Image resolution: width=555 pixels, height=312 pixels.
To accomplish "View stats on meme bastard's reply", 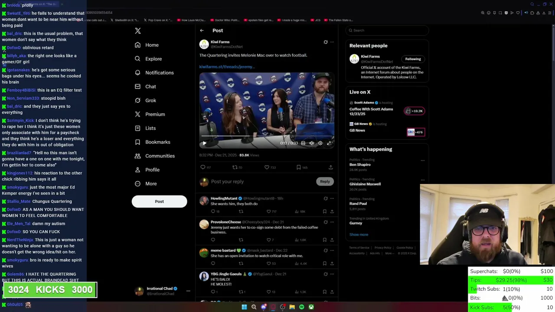I will (x=300, y=263).
